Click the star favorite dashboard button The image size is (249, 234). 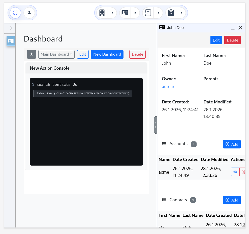click(32, 54)
